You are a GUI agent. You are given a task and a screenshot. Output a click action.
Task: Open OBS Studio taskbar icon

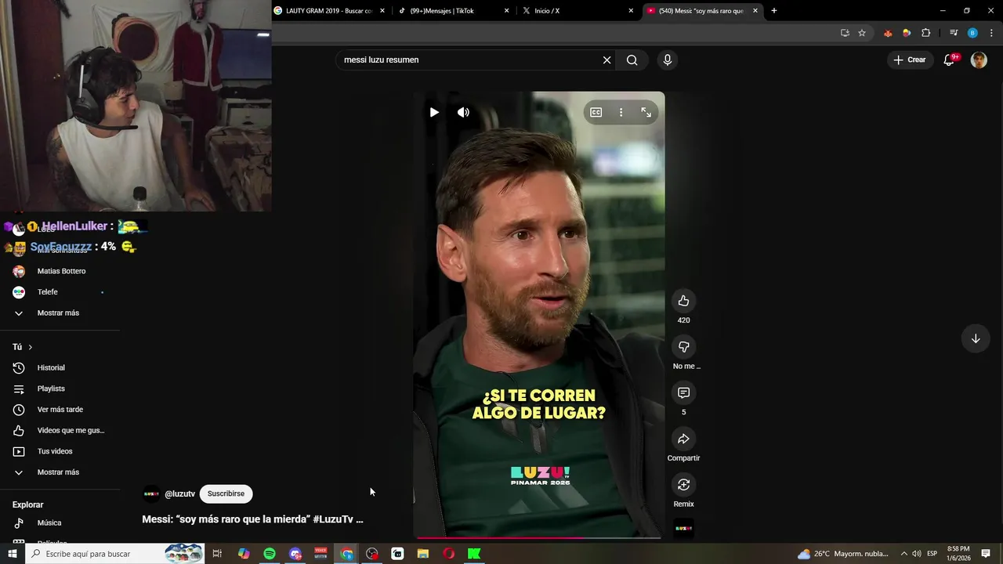coord(371,554)
